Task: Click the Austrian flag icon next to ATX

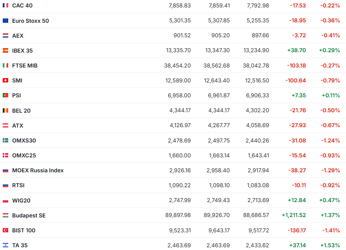Action: point(5,126)
